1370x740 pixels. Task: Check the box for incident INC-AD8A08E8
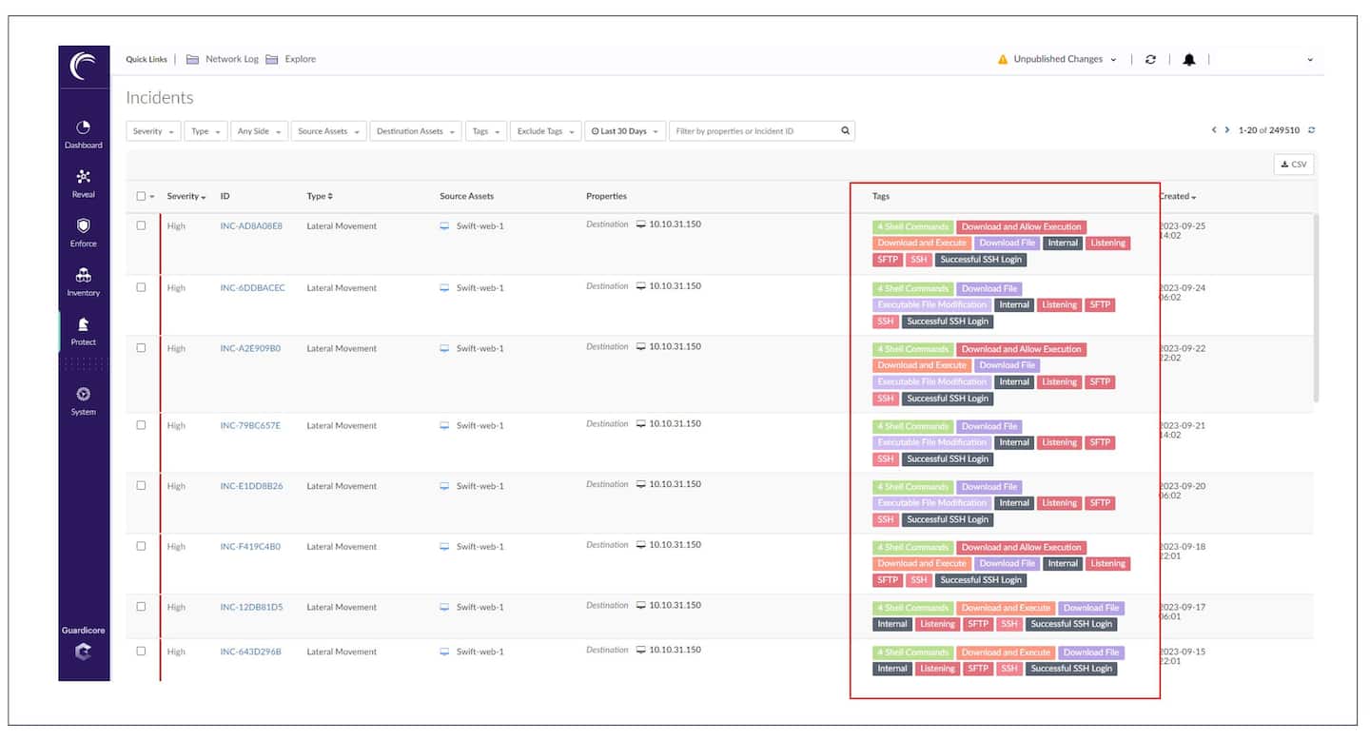coord(141,226)
